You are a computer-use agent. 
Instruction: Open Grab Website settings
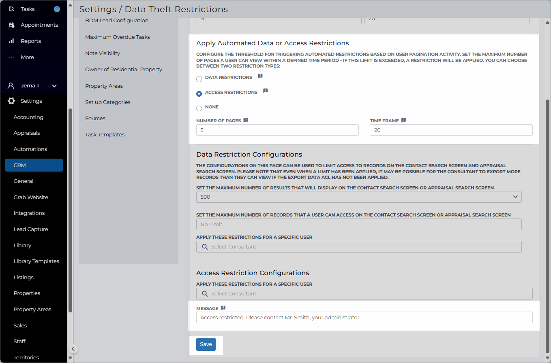click(x=31, y=197)
